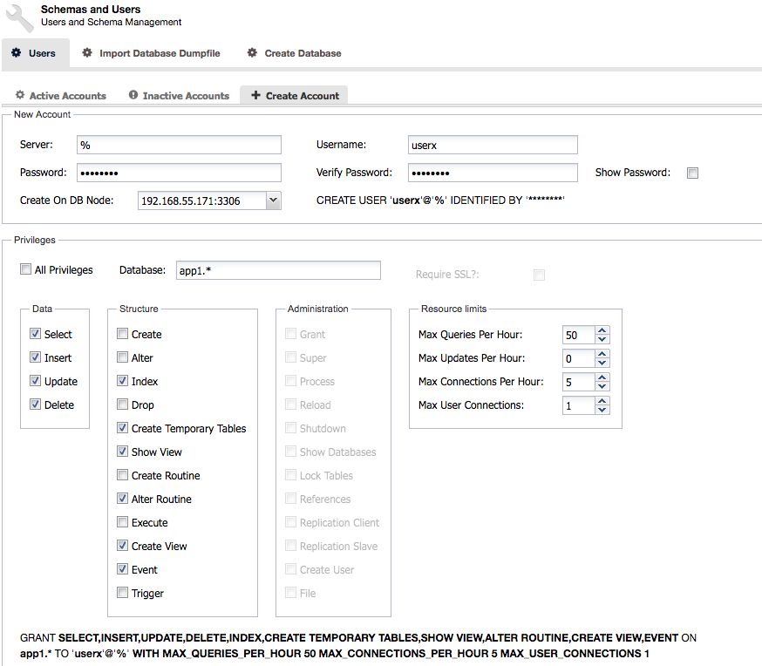Increase Max Connections Per Hour value
Viewport: 762px width, 666px height.
coord(602,377)
